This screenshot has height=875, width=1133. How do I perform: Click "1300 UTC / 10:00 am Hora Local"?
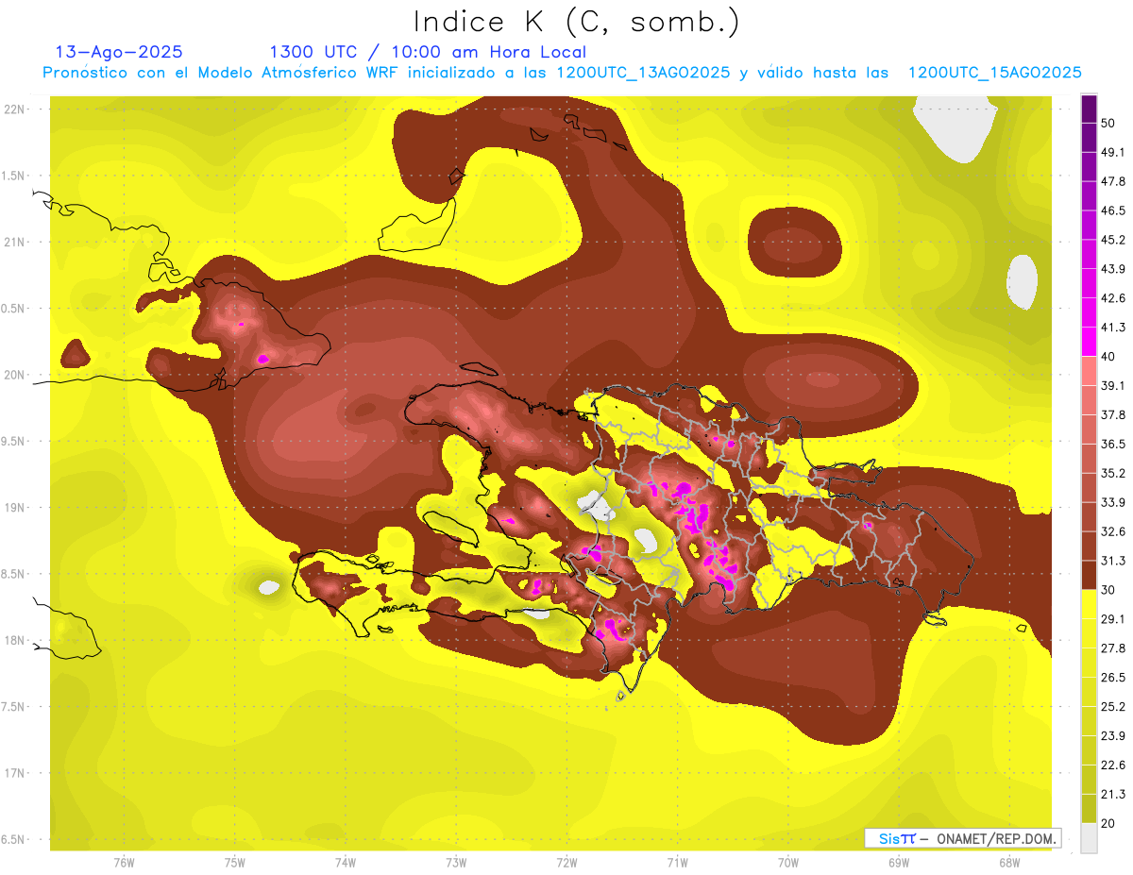428,52
